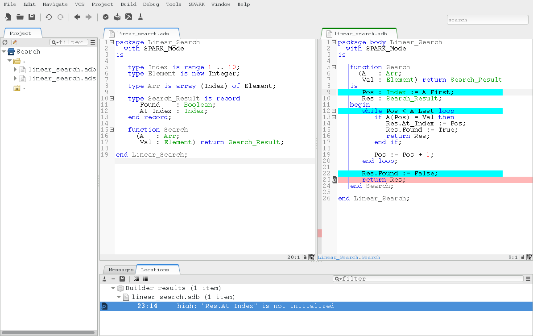Click the save icon in Locations toolbar
Viewport: 533px width, 336px height.
point(122,279)
